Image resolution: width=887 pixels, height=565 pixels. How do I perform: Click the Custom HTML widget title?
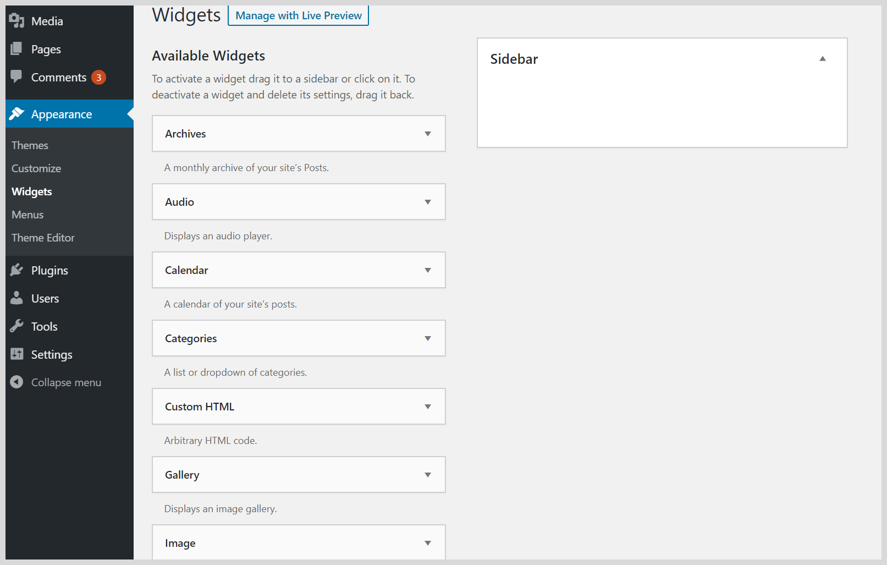click(x=200, y=407)
